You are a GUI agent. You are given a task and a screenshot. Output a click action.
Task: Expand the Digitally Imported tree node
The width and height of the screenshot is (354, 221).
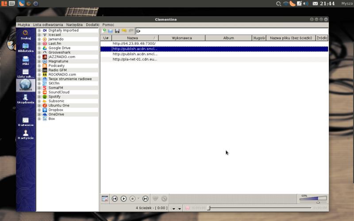pyautogui.click(x=39, y=30)
